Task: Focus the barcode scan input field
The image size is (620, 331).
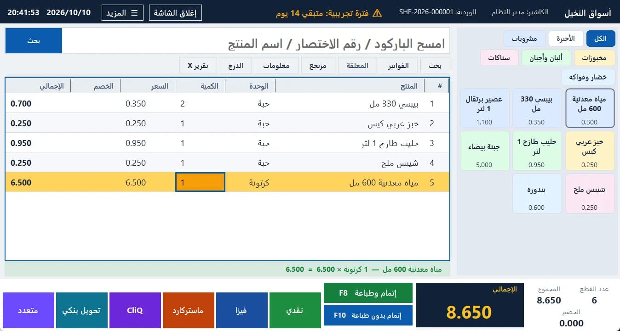Action: click(256, 41)
